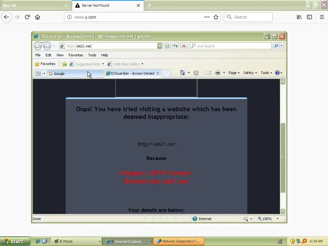Switch to Network Diagnostics taskbar window

click(x=179, y=241)
